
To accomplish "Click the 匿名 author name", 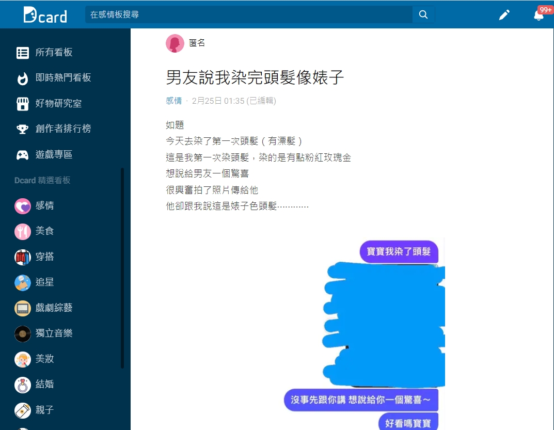I will 197,43.
